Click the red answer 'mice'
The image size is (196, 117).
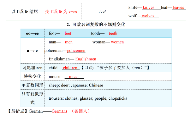click(x=73, y=76)
